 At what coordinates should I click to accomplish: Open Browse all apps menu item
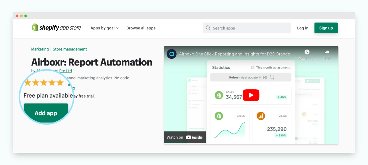141,28
